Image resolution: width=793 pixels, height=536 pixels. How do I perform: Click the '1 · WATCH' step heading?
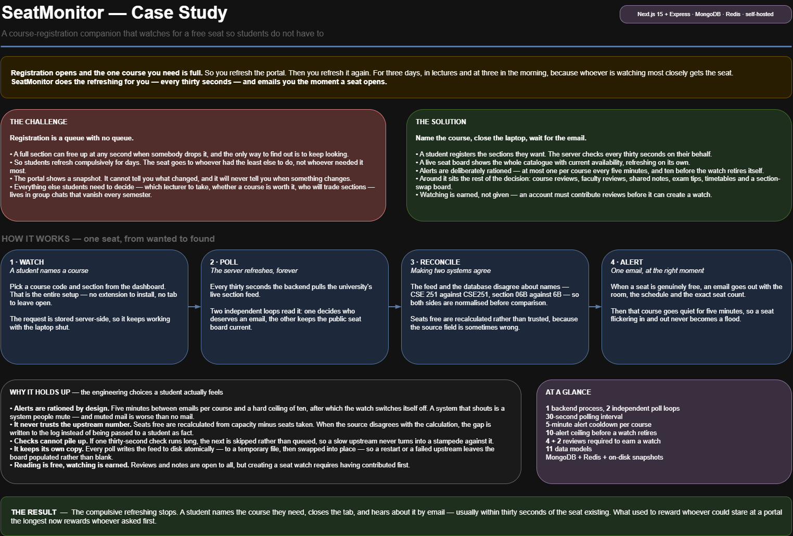[27, 263]
